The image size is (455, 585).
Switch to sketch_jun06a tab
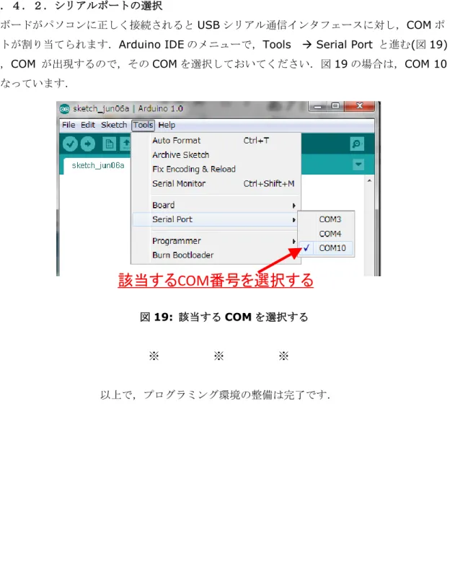[x=98, y=165]
